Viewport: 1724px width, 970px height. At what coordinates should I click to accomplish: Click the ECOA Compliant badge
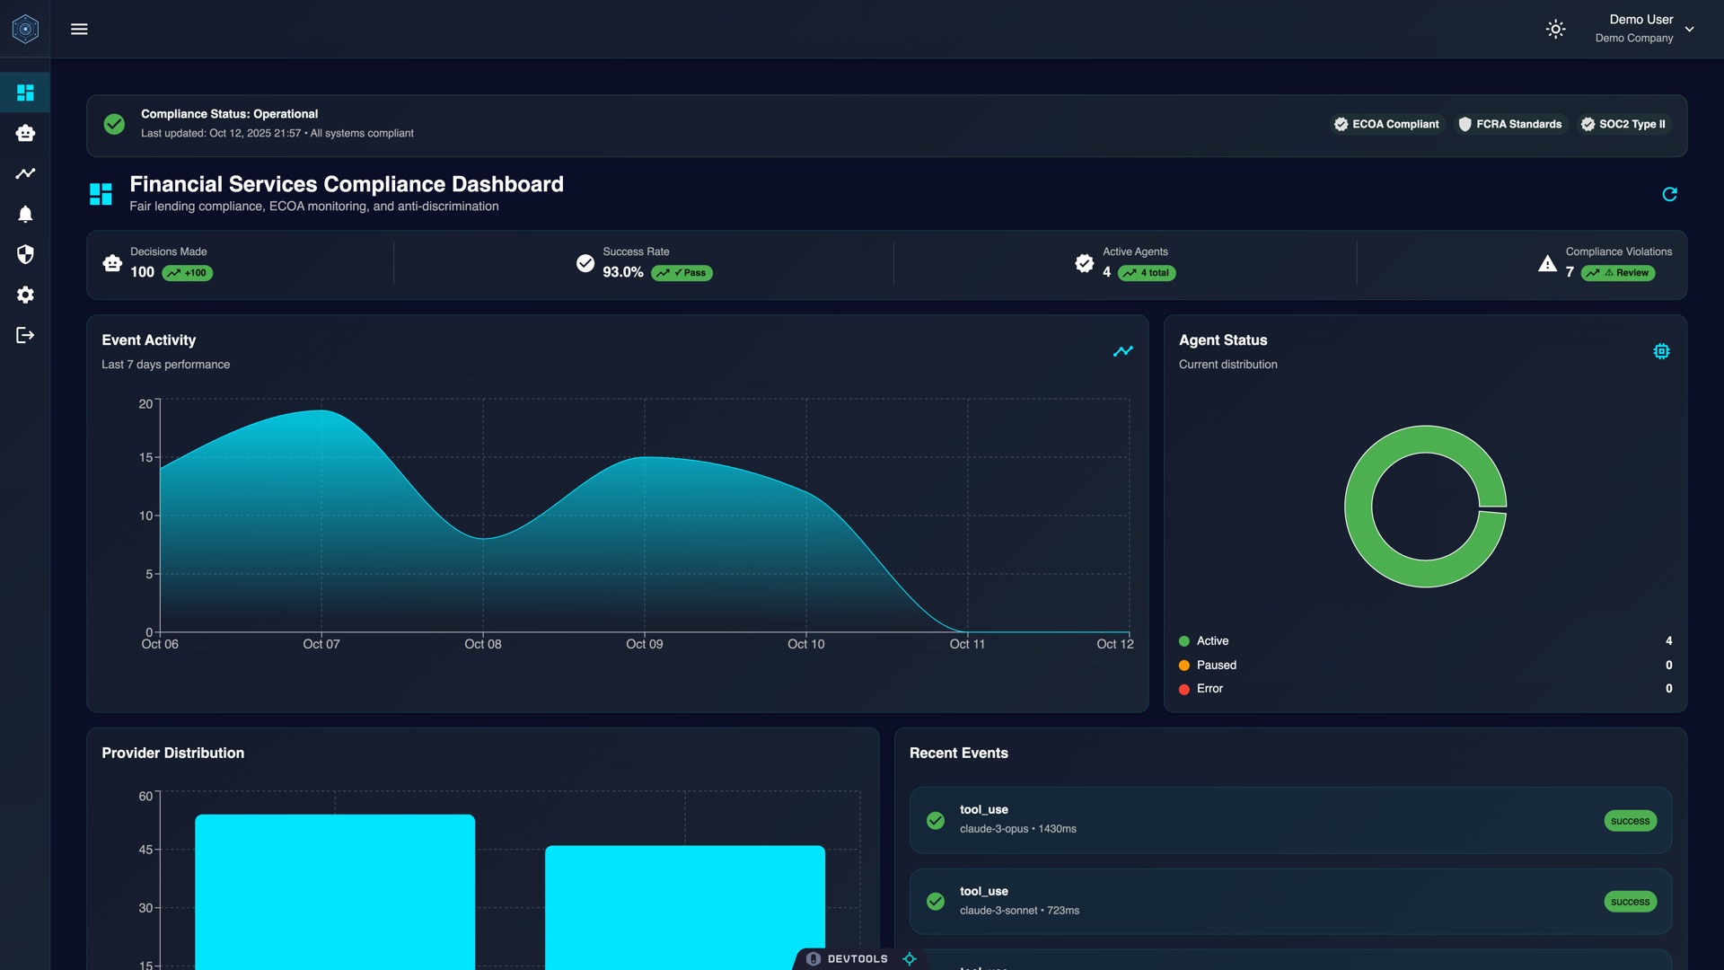(1386, 124)
